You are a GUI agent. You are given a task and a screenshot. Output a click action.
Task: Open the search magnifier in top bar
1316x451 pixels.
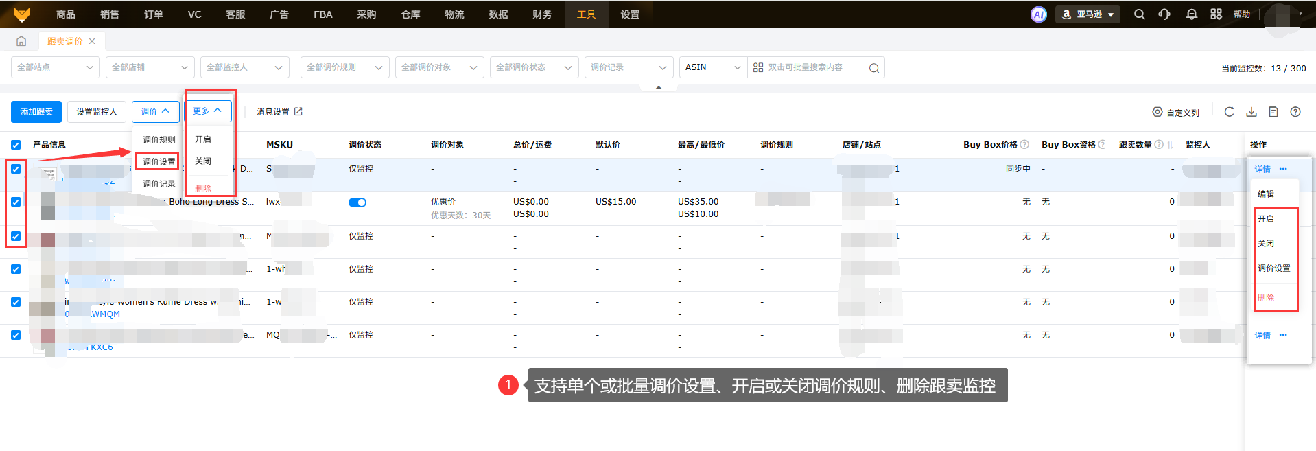click(x=1139, y=14)
